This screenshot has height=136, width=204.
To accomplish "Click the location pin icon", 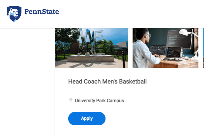I will [71, 100].
